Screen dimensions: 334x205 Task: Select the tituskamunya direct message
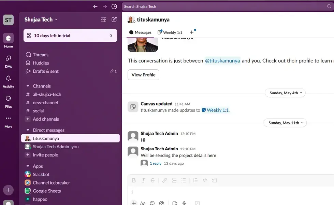[x=70, y=138]
